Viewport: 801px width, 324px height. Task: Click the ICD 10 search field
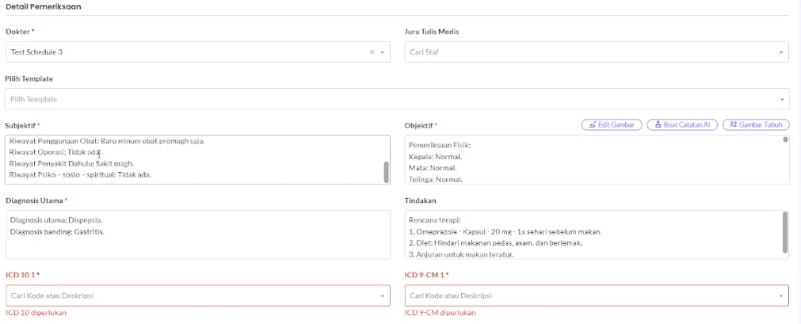pos(190,295)
